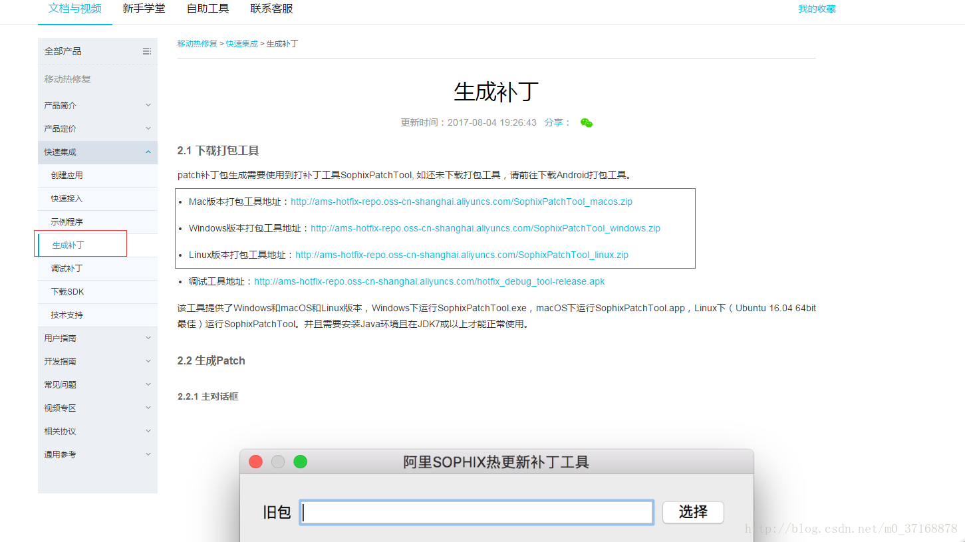Download SophixPatchTool_macos.zip link
This screenshot has width=965, height=542.
tap(462, 202)
